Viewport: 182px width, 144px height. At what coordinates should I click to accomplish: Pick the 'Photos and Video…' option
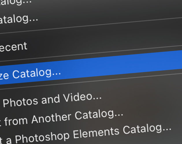[x=52, y=101]
